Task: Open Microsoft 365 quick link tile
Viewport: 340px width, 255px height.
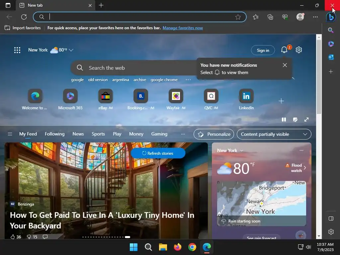Action: point(70,100)
